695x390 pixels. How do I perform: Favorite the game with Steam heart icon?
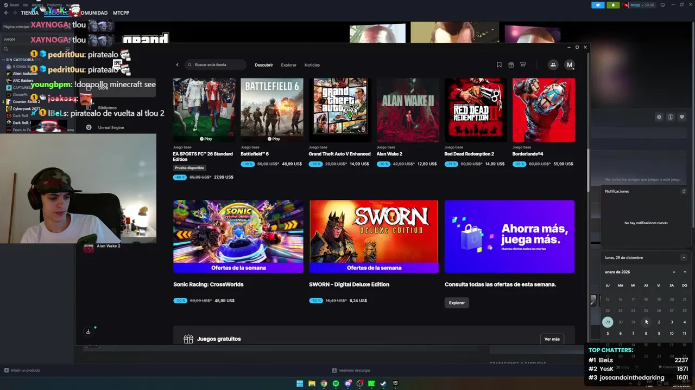tap(682, 117)
